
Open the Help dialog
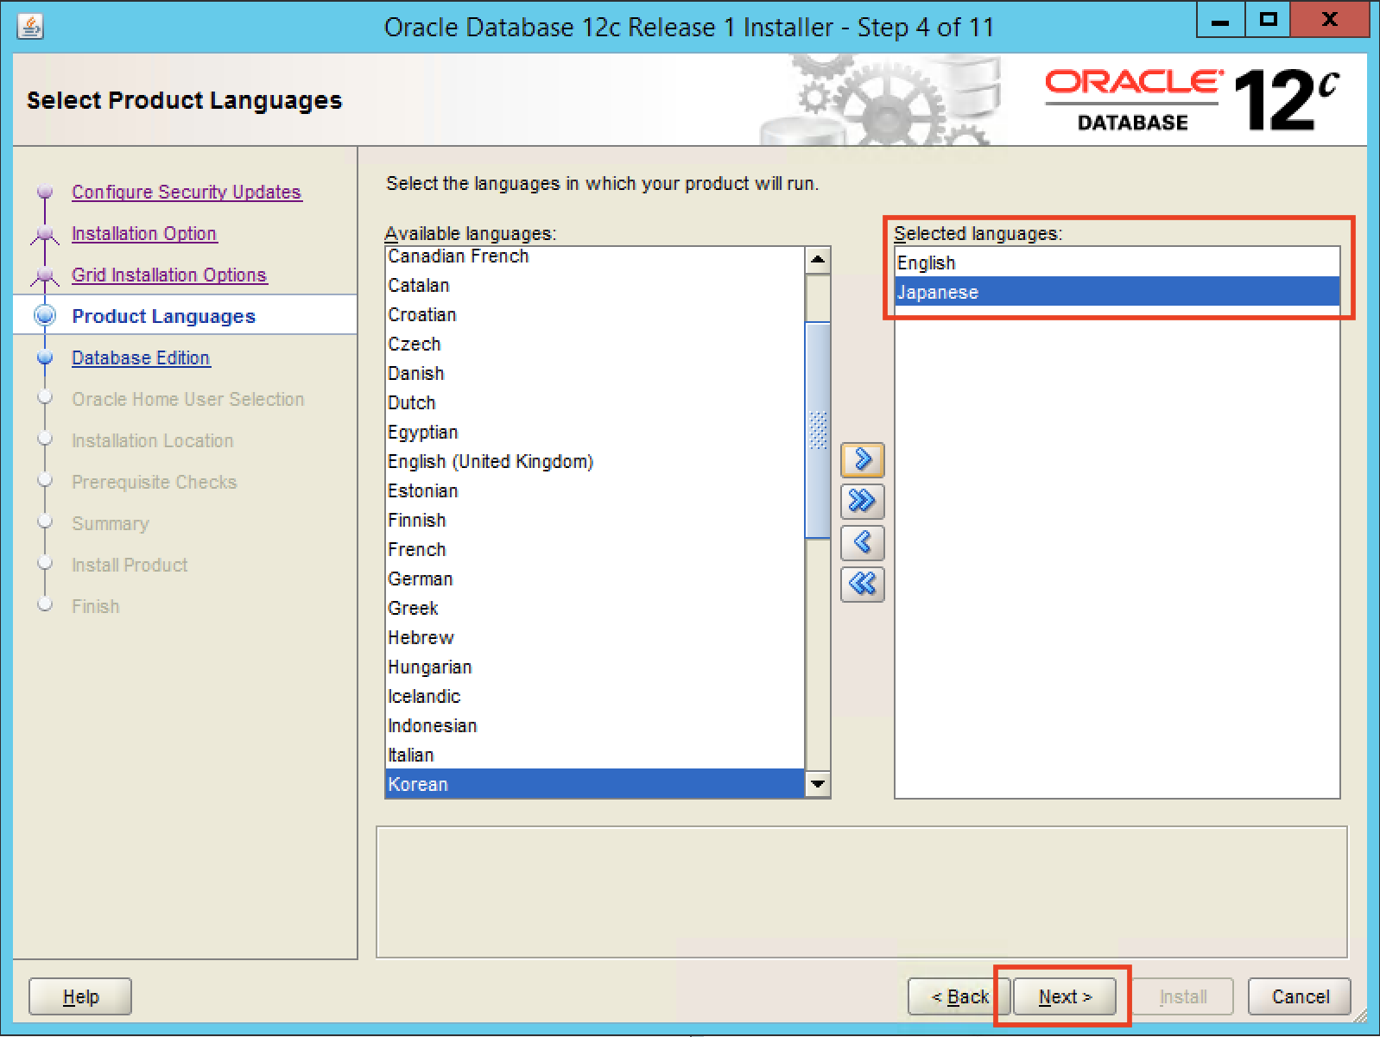click(80, 996)
